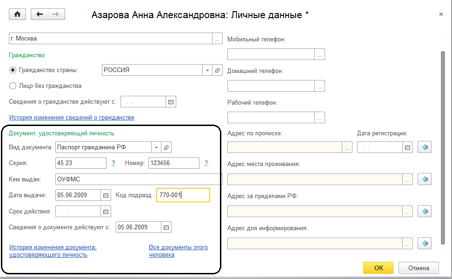Screen dimensions: 452x279
Task: Select Гражданство страны radio button
Action: 13,70
